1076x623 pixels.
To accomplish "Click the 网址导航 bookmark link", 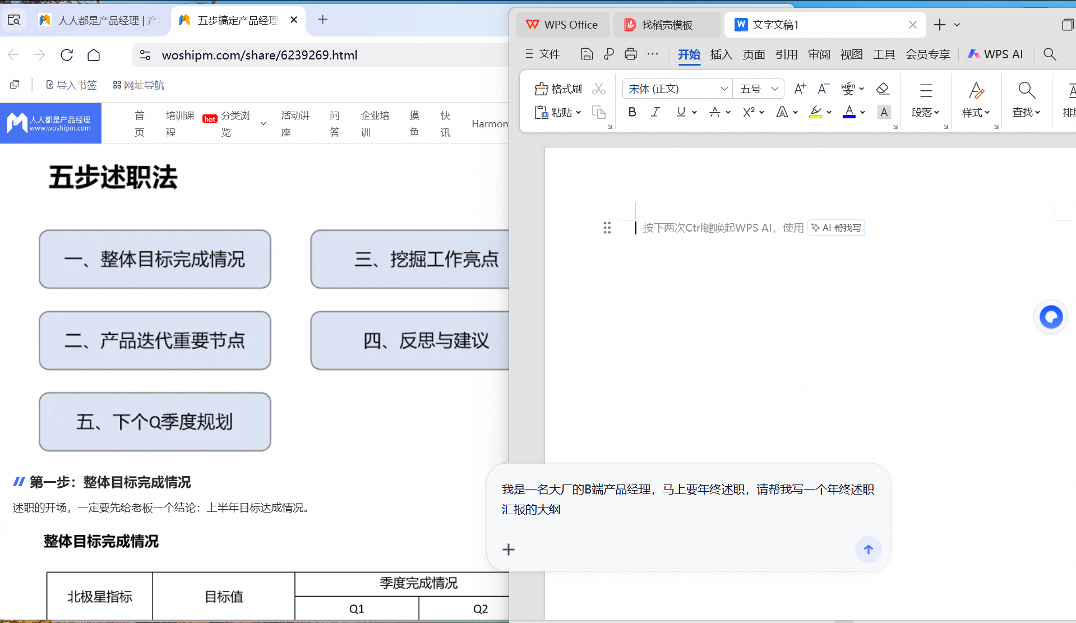I will [138, 85].
